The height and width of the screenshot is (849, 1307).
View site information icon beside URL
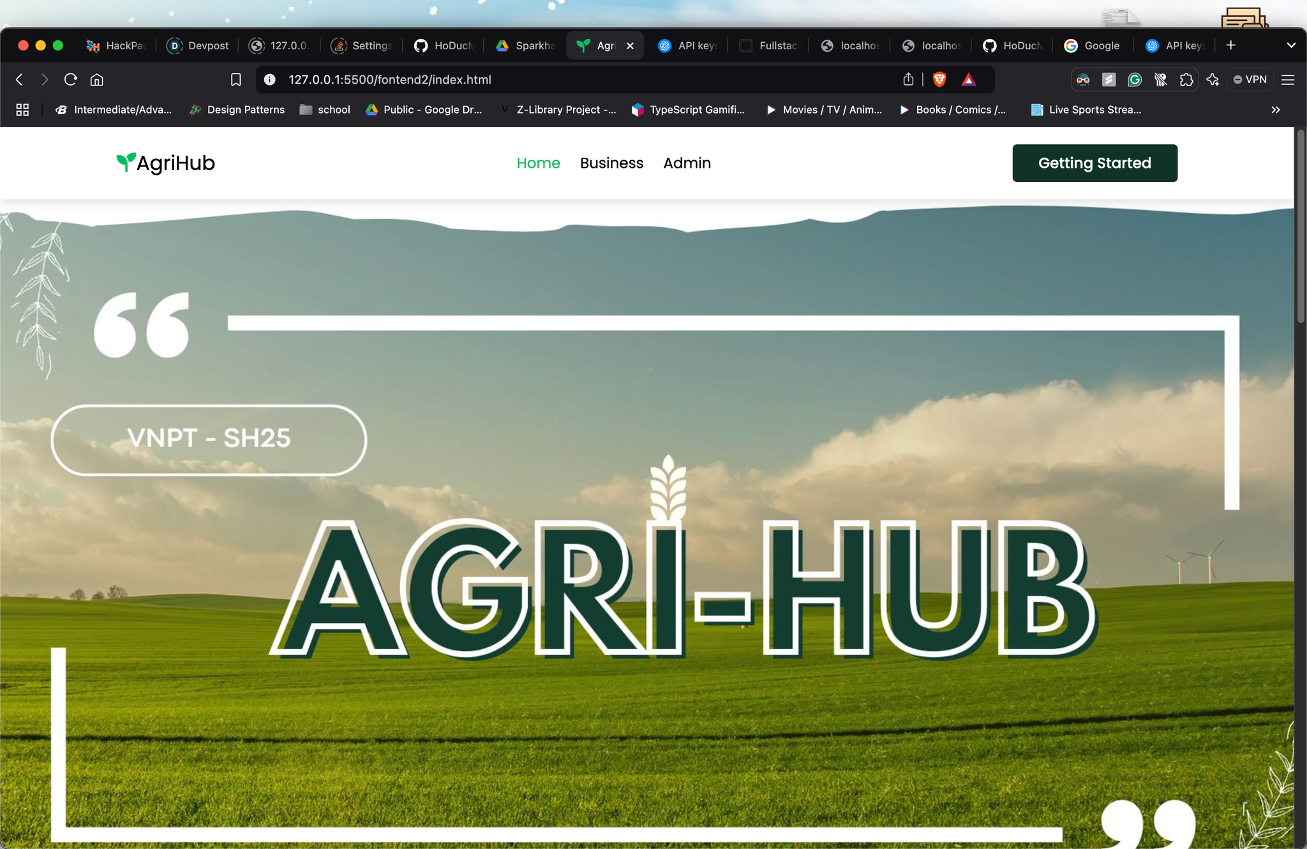coord(270,80)
